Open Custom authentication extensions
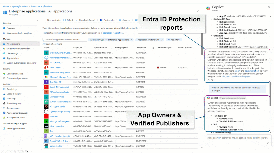The height and width of the screenshot is (153, 274). click(21, 63)
